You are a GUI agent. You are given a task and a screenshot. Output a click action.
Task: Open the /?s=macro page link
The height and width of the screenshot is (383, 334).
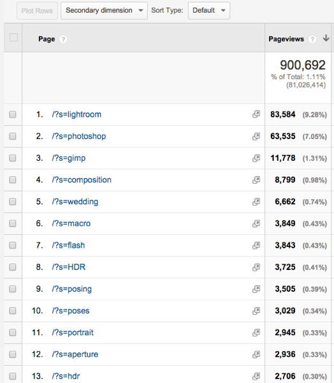pyautogui.click(x=71, y=223)
